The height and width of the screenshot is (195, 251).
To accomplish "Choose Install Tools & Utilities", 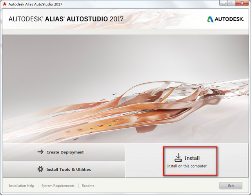I will coord(64,169).
